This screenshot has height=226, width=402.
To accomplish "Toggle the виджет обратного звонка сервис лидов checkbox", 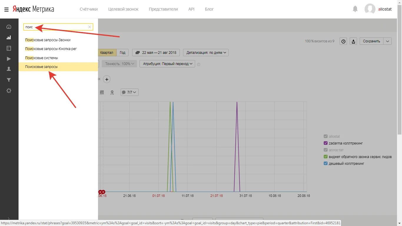I will pos(325,157).
